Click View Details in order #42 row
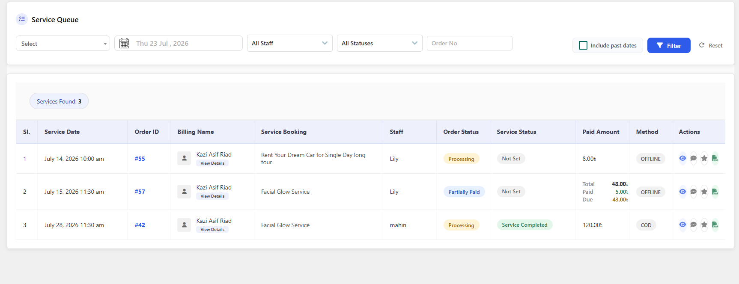This screenshot has height=284, width=739. coord(212,230)
